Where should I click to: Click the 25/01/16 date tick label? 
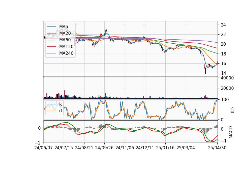[165, 148]
